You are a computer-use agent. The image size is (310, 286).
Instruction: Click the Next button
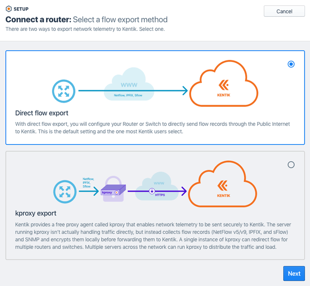pos(294,274)
